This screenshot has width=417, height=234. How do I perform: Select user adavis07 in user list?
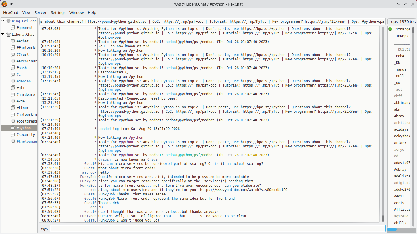point(402,163)
